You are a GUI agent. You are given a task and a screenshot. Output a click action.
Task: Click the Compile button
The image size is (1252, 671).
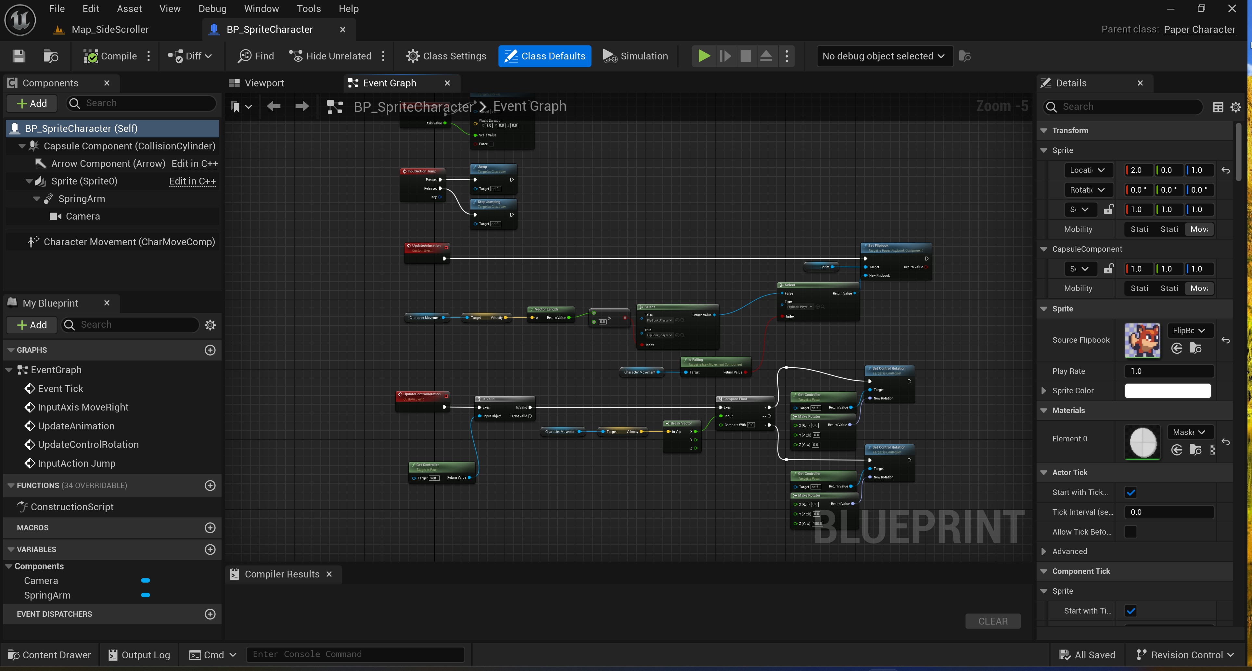(110, 56)
